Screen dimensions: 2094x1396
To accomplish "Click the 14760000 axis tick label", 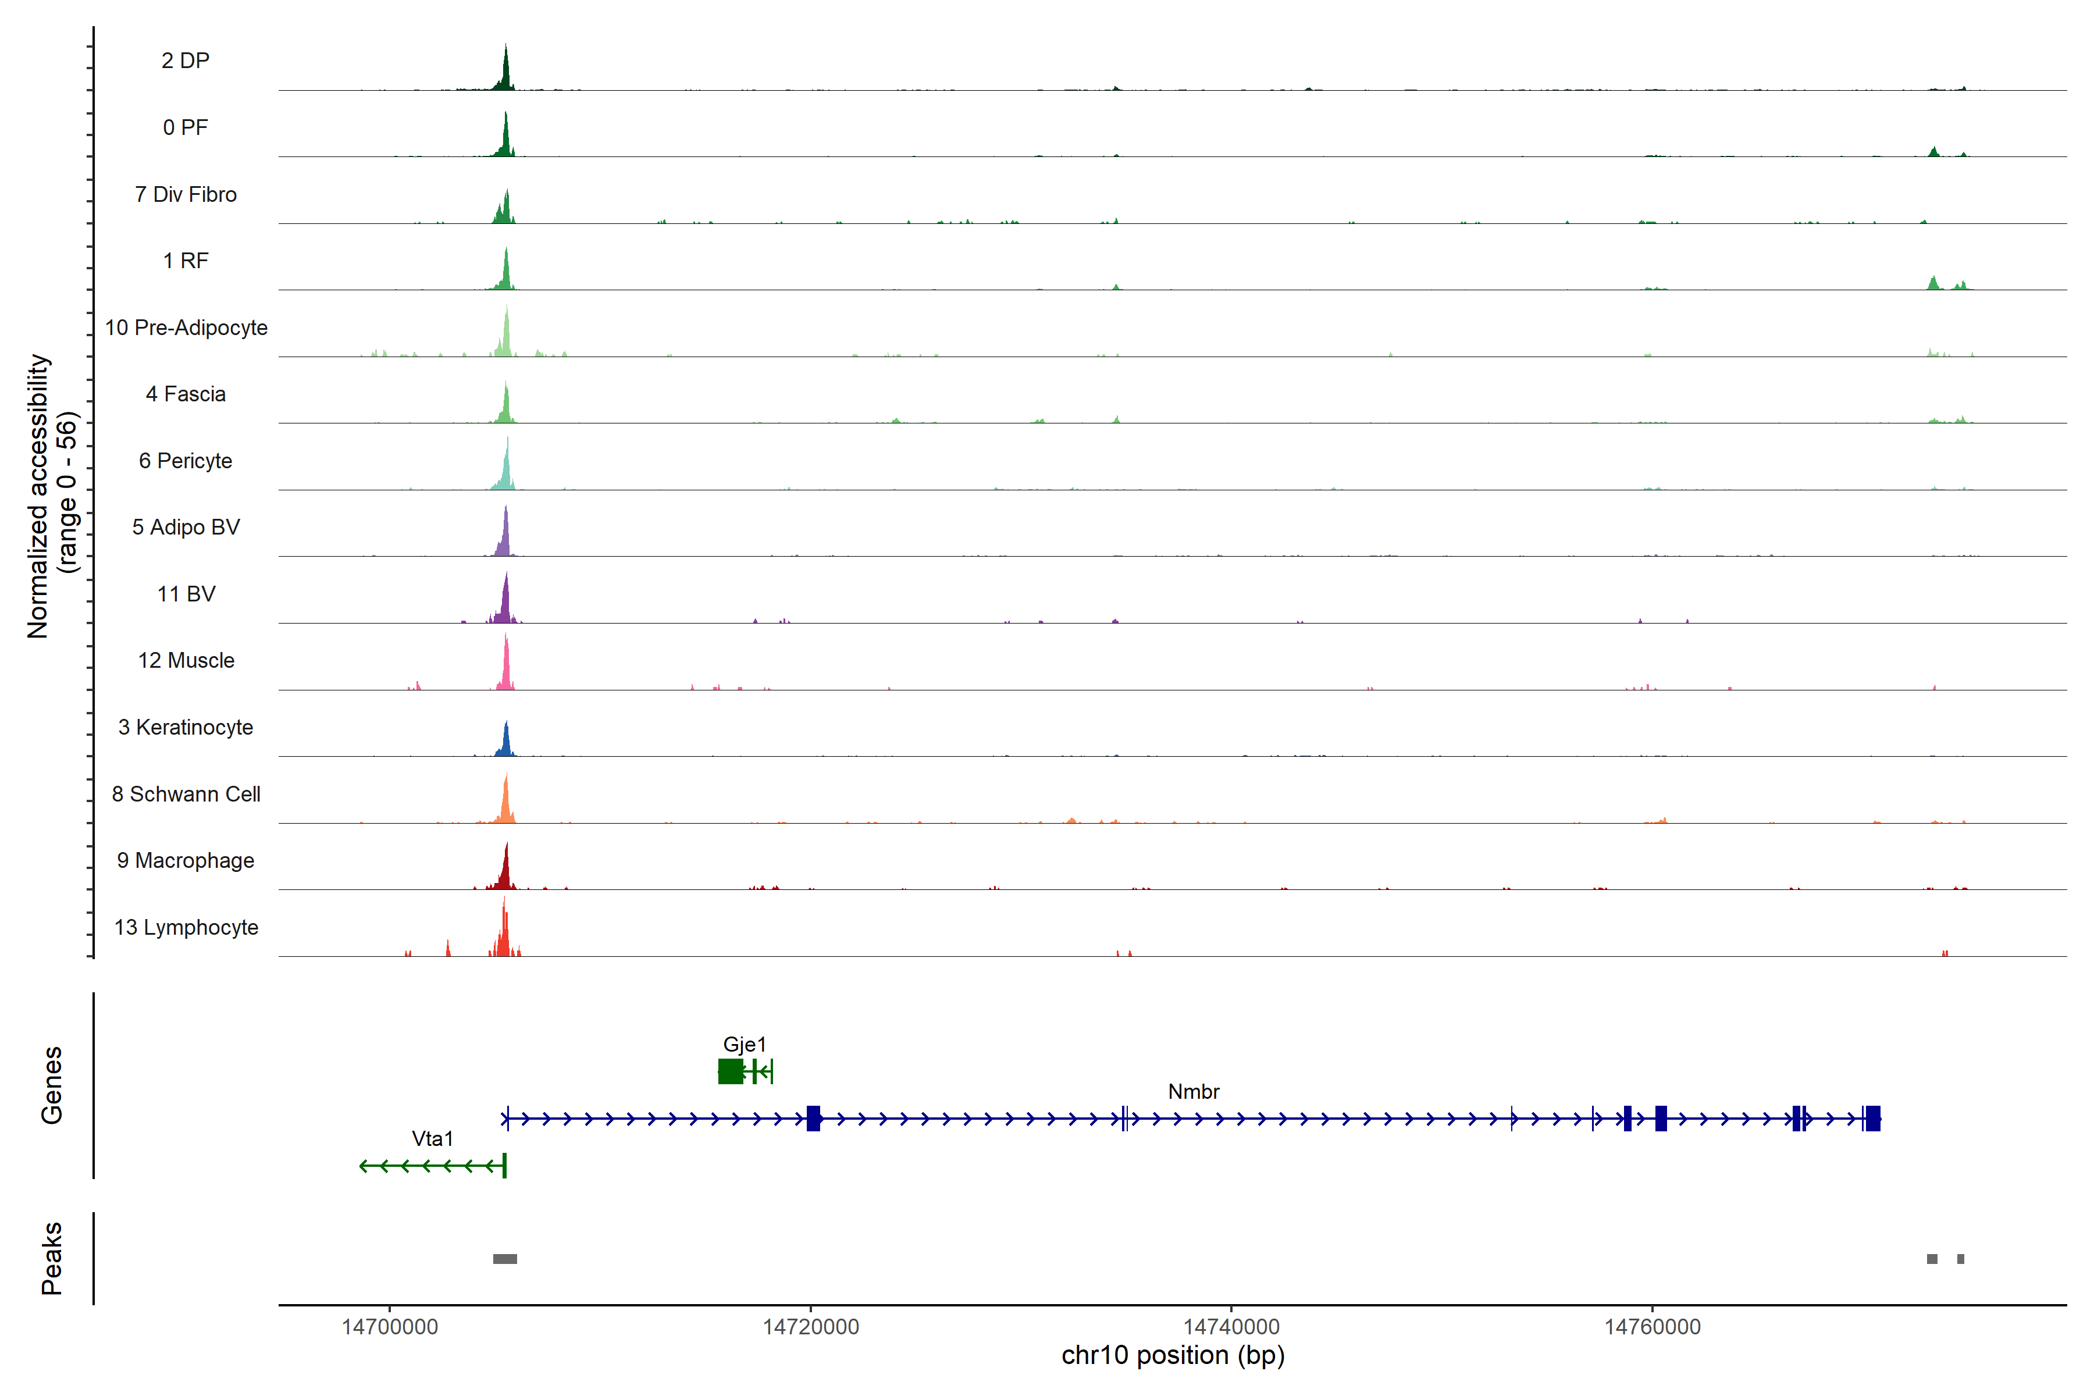I will (1653, 1327).
